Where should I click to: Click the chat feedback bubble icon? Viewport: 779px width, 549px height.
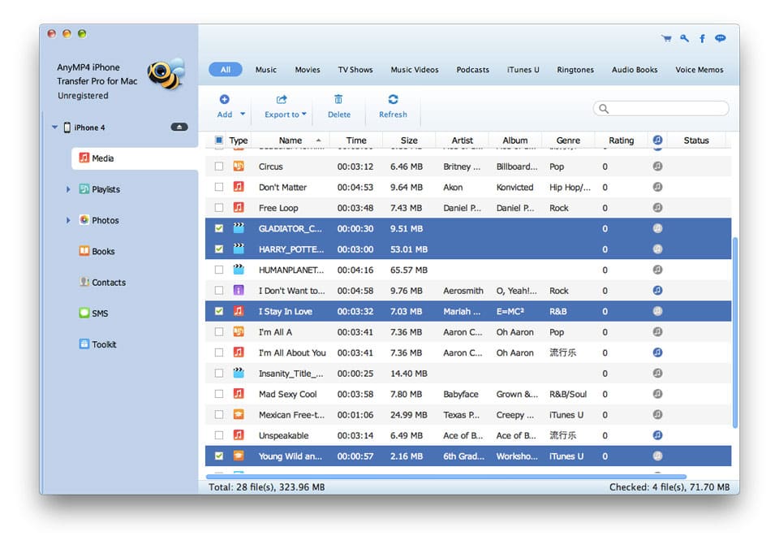coord(720,38)
